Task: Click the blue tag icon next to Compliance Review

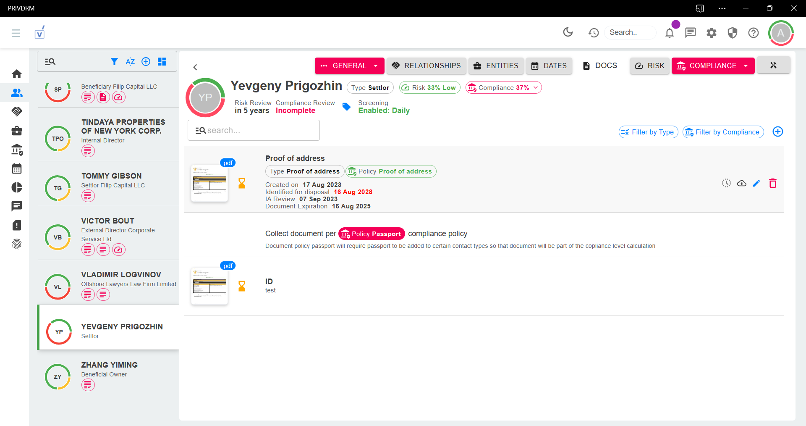Action: point(346,107)
